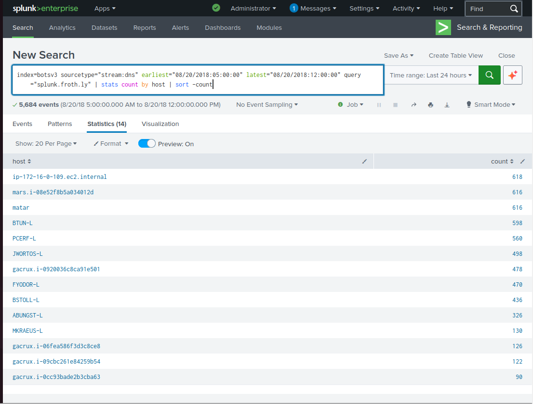This screenshot has height=404, width=533.
Task: Go to the Analytics nav tab
Action: pos(62,28)
